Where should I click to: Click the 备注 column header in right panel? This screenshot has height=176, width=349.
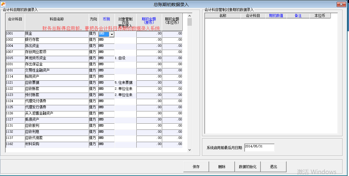point(298,16)
